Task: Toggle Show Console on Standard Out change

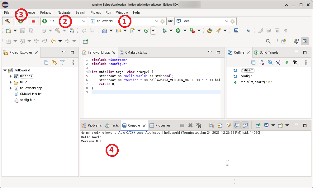Action: 237,125
